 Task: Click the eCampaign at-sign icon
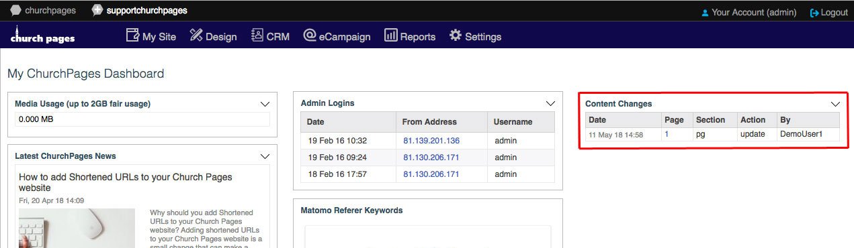tap(310, 36)
